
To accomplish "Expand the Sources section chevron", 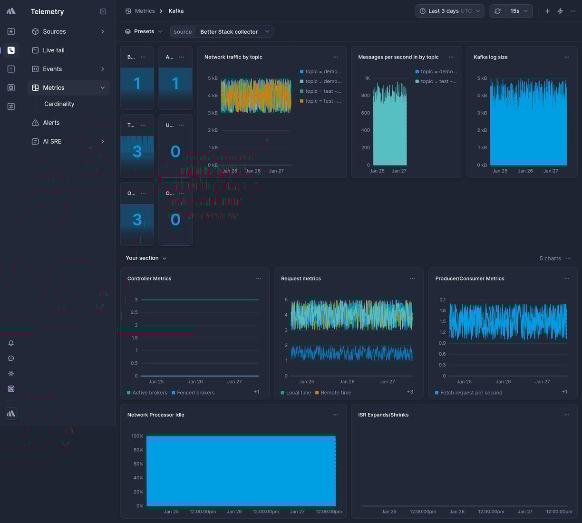I will click(103, 31).
